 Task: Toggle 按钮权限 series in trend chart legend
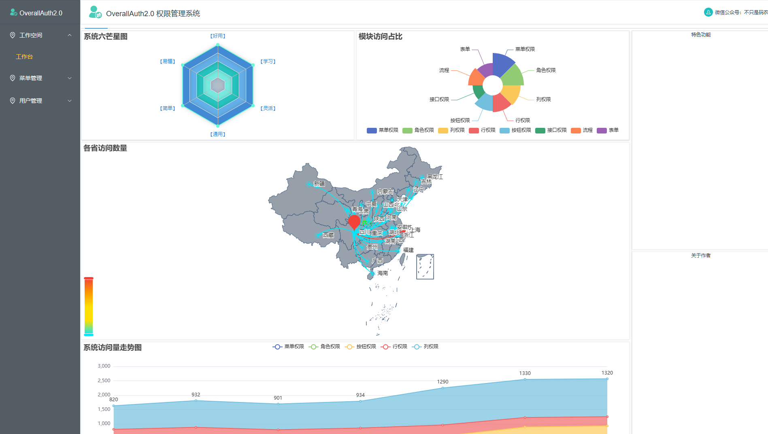360,347
